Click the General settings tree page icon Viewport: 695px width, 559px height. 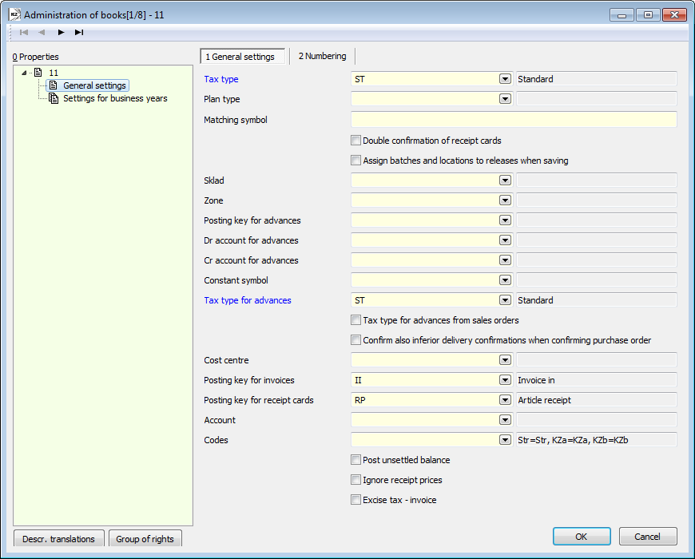(54, 85)
